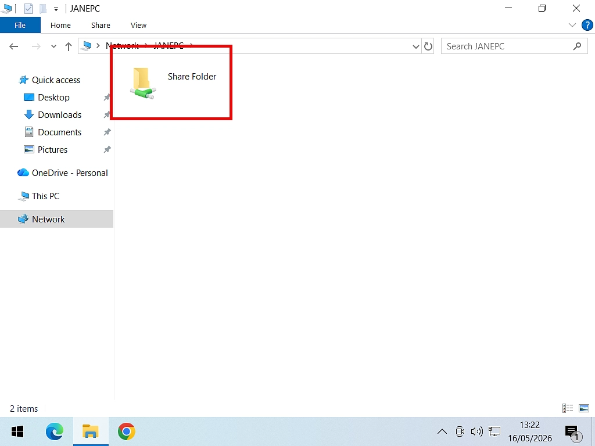
Task: Click the Meet Now tray icon
Action: (x=460, y=431)
